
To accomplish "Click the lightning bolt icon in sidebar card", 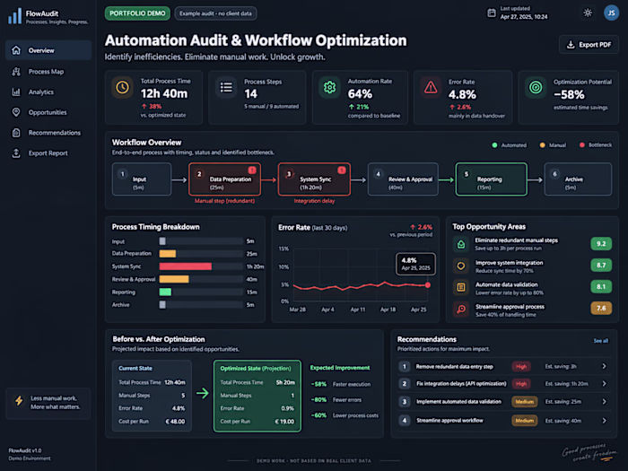I will tap(19, 400).
